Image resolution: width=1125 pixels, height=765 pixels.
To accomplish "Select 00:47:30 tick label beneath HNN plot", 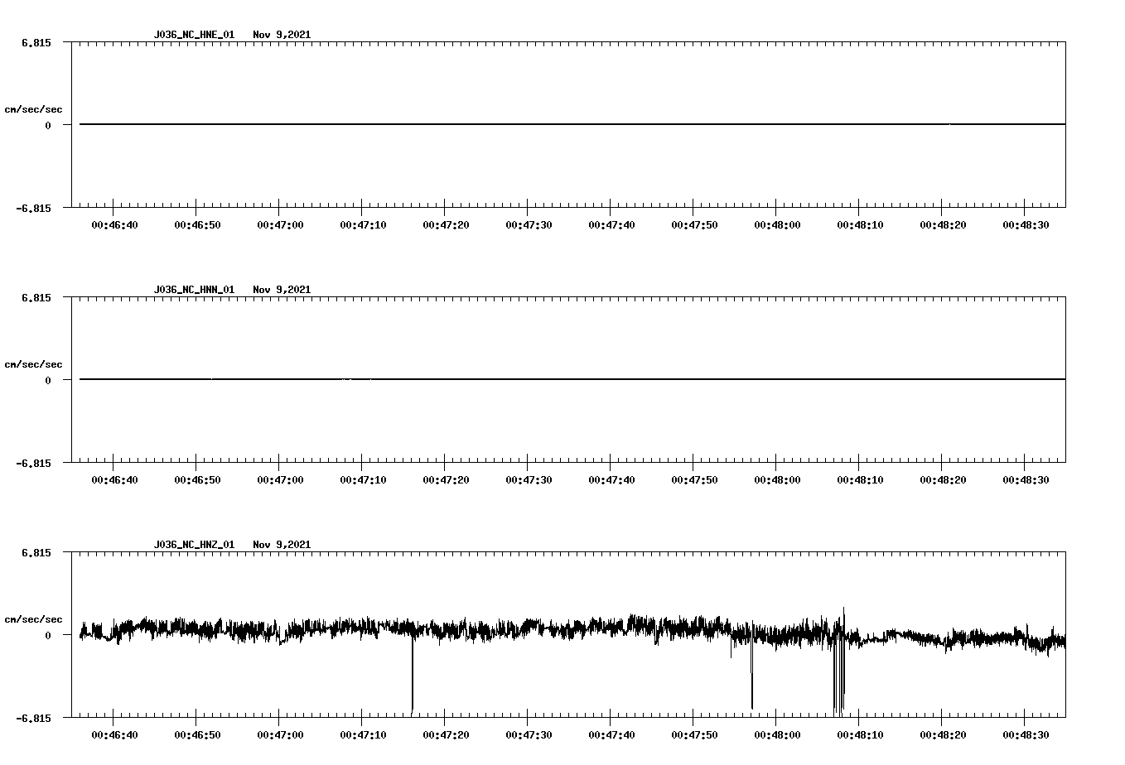I will (x=529, y=479).
